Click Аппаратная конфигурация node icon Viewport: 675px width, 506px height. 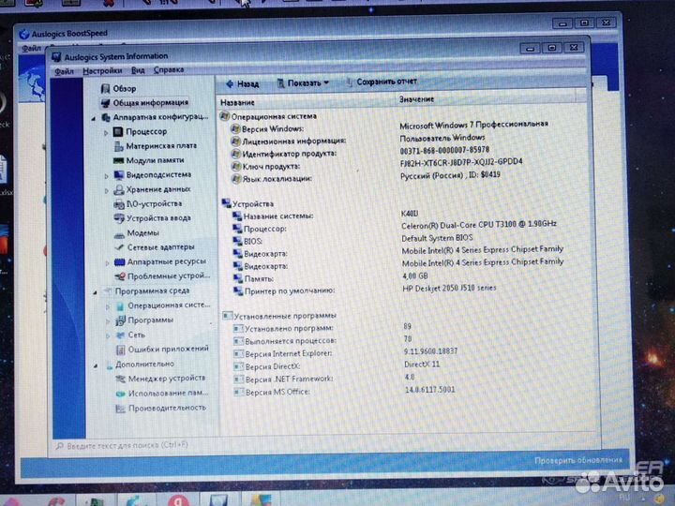point(106,117)
